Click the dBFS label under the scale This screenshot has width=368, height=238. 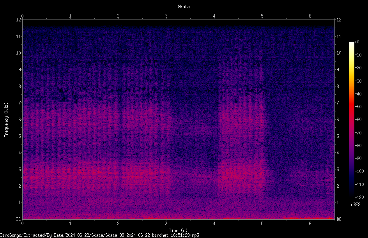click(356, 205)
